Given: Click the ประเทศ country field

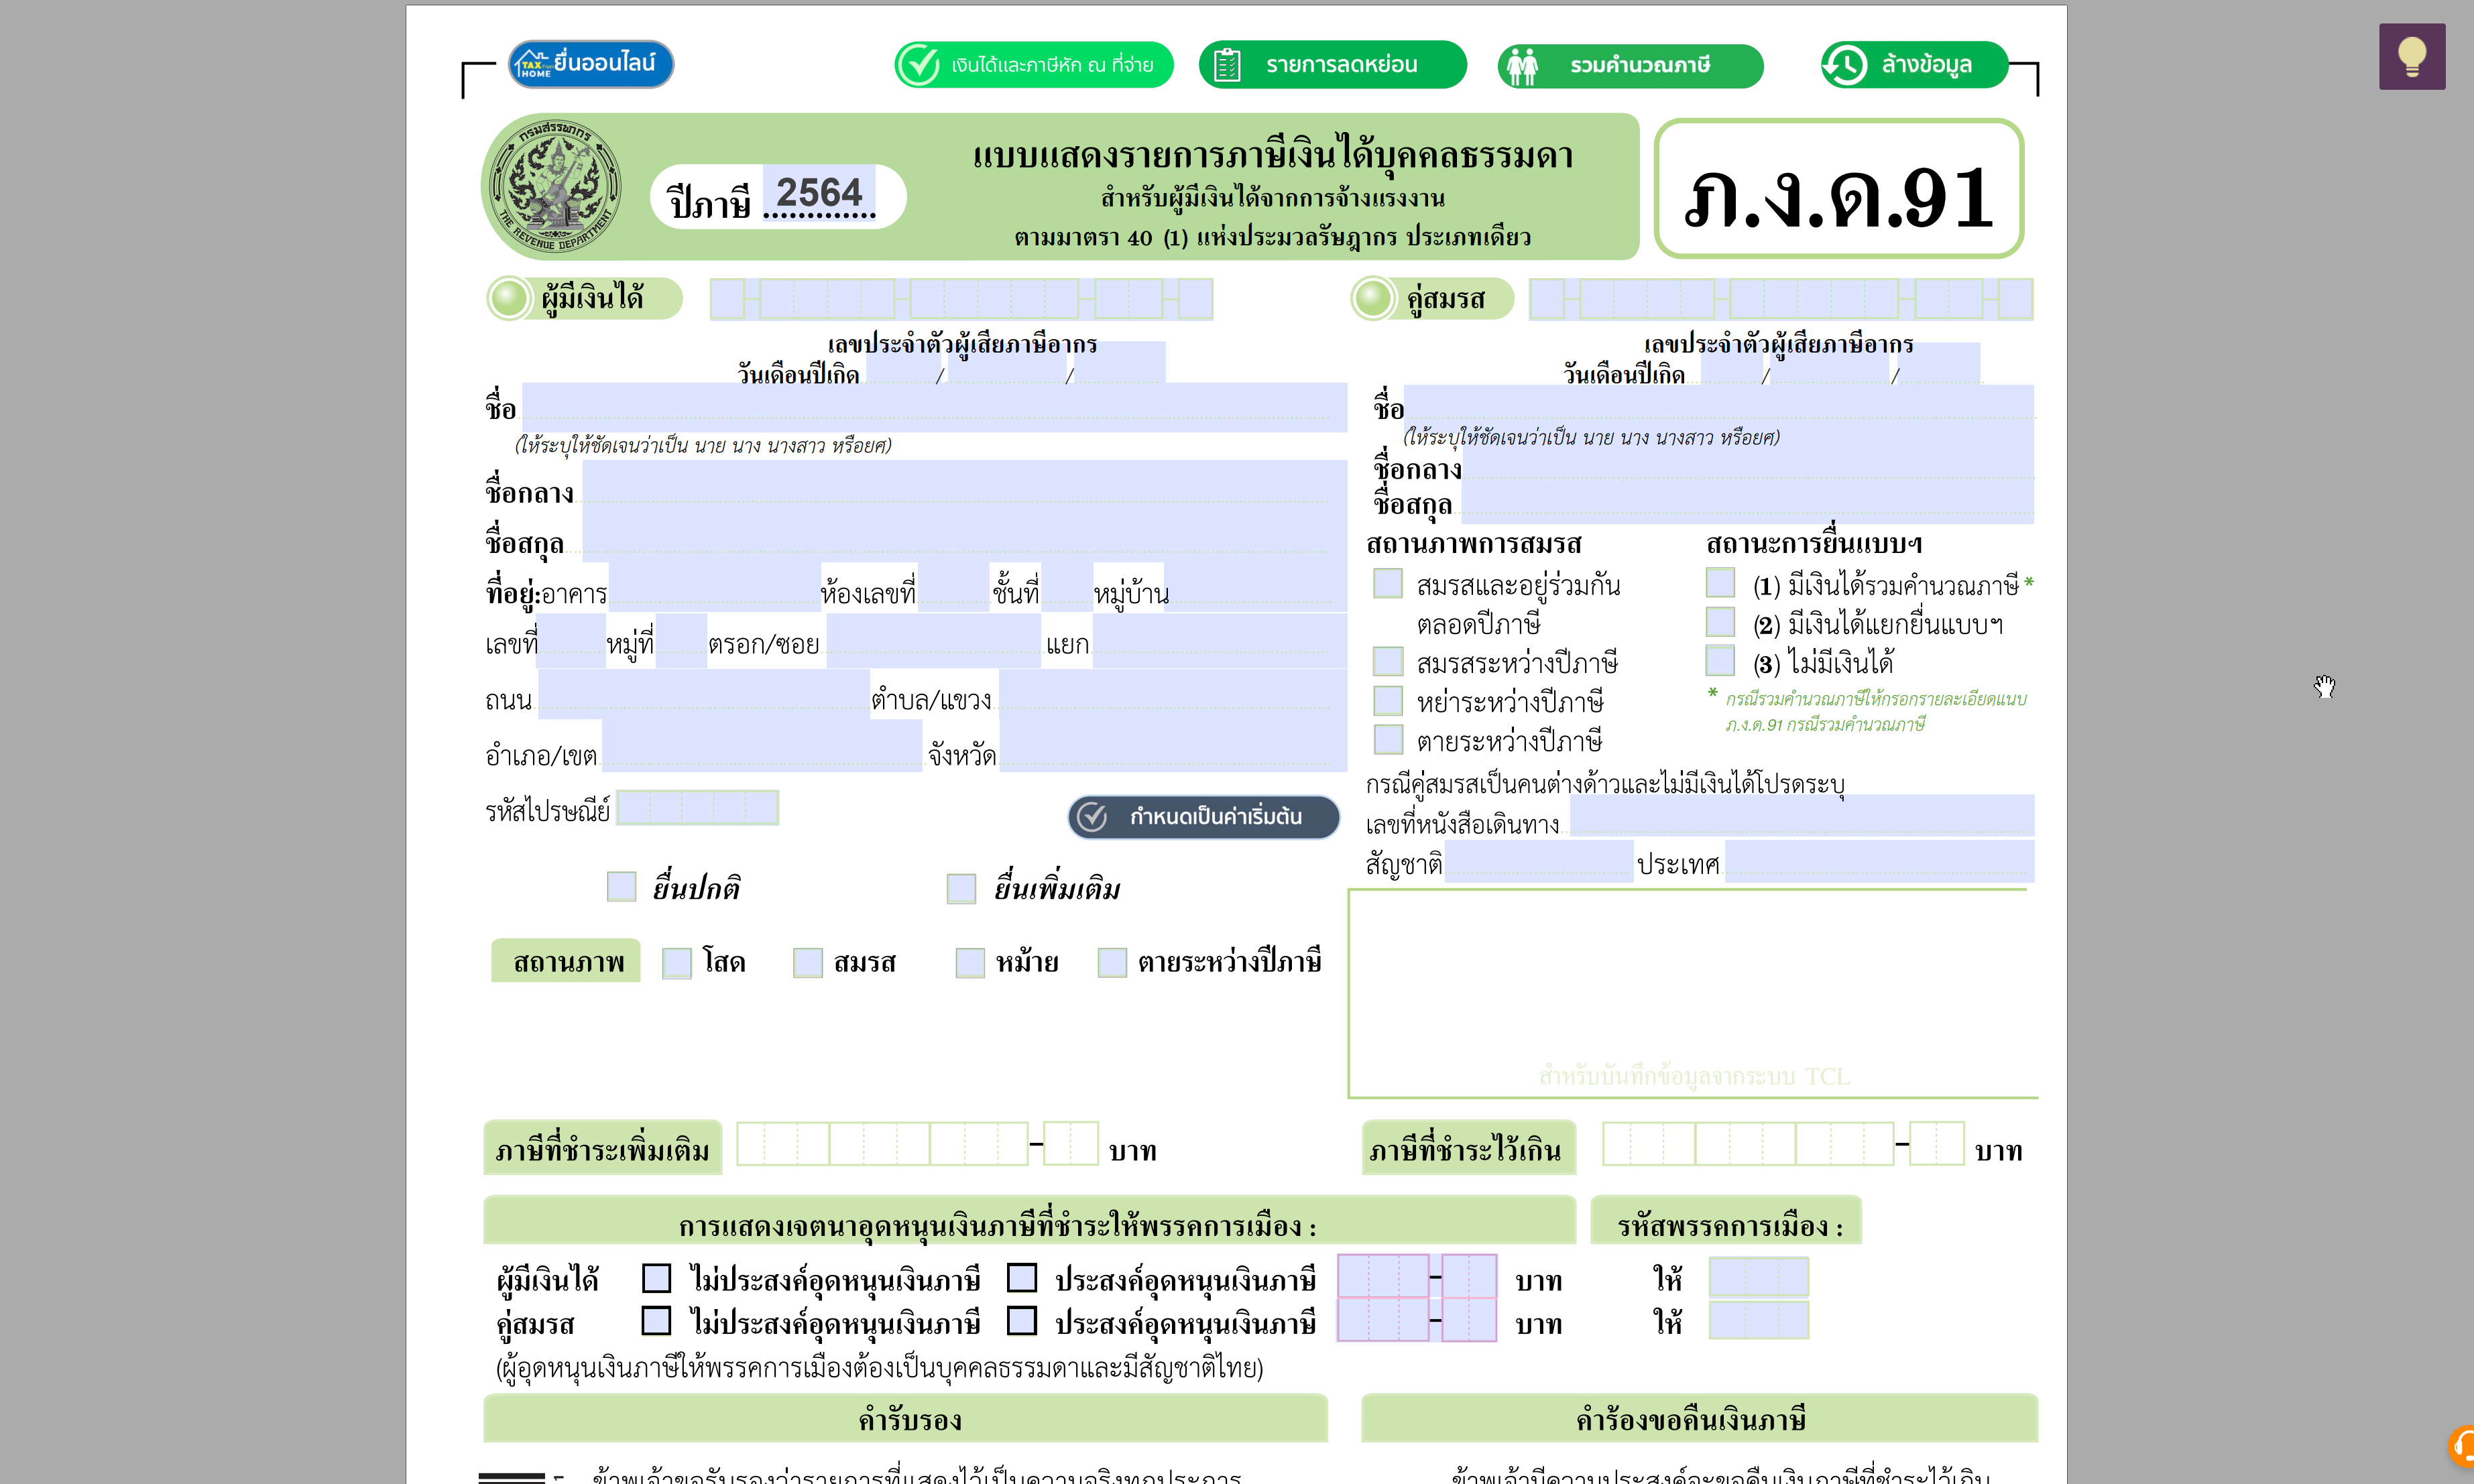Looking at the screenshot, I should click(x=1879, y=860).
